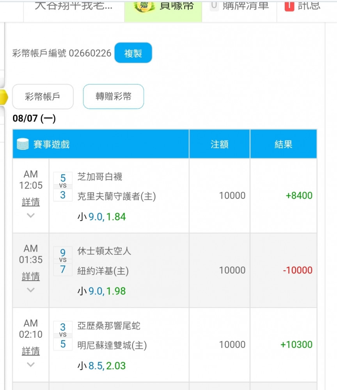The height and width of the screenshot is (390, 337).
Task: Click the 5 vs 3 score box
Action: coord(63,186)
